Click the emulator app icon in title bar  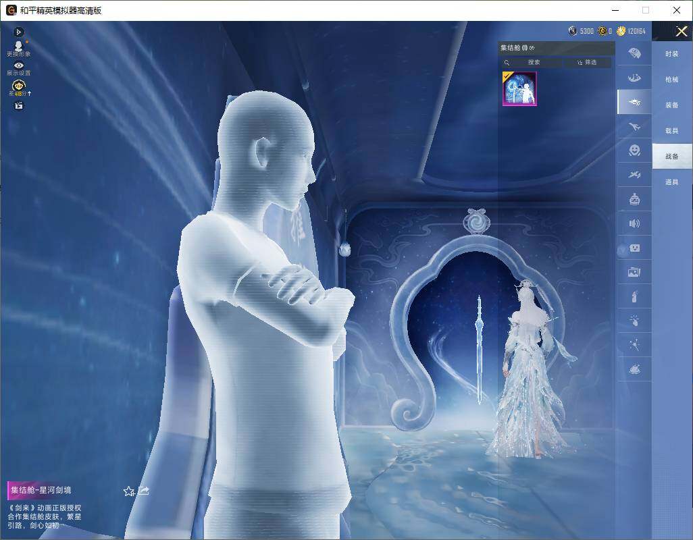[11, 10]
